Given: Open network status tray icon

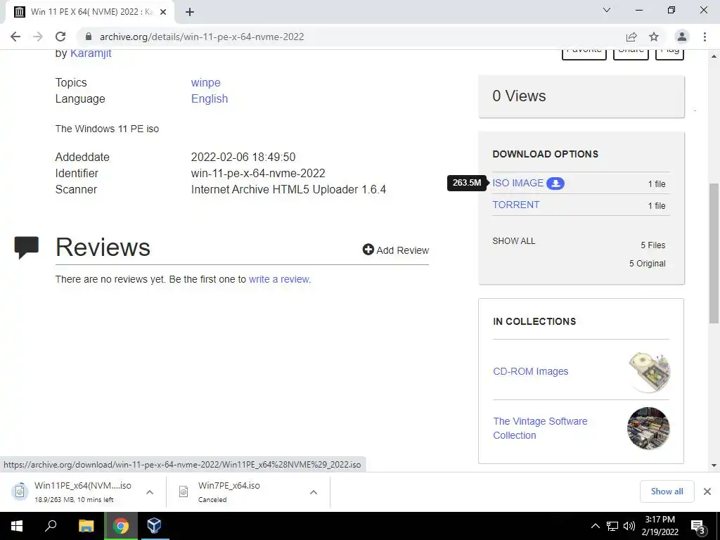Looking at the screenshot, I should click(612, 526).
